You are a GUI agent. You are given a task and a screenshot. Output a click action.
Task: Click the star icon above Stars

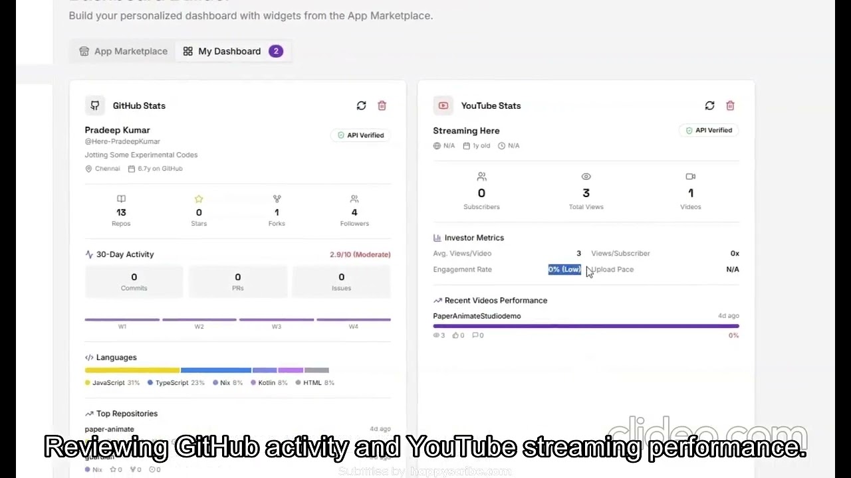pyautogui.click(x=199, y=199)
